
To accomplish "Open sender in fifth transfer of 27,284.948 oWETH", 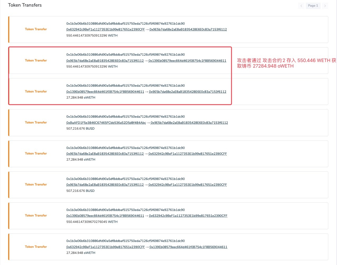I will [105, 154].
